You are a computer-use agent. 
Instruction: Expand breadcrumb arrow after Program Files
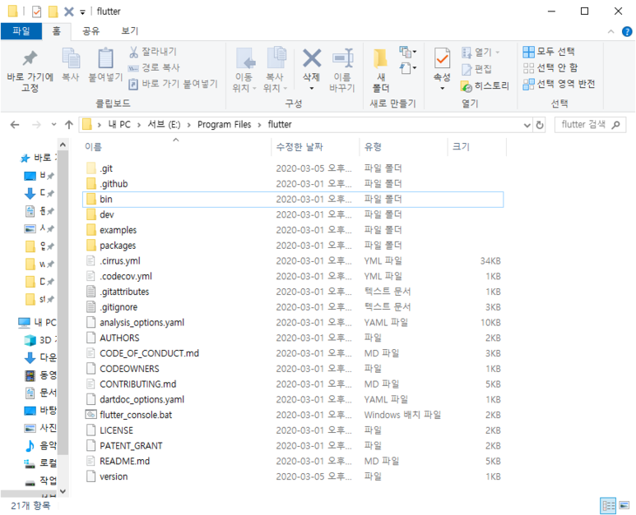[x=260, y=125]
